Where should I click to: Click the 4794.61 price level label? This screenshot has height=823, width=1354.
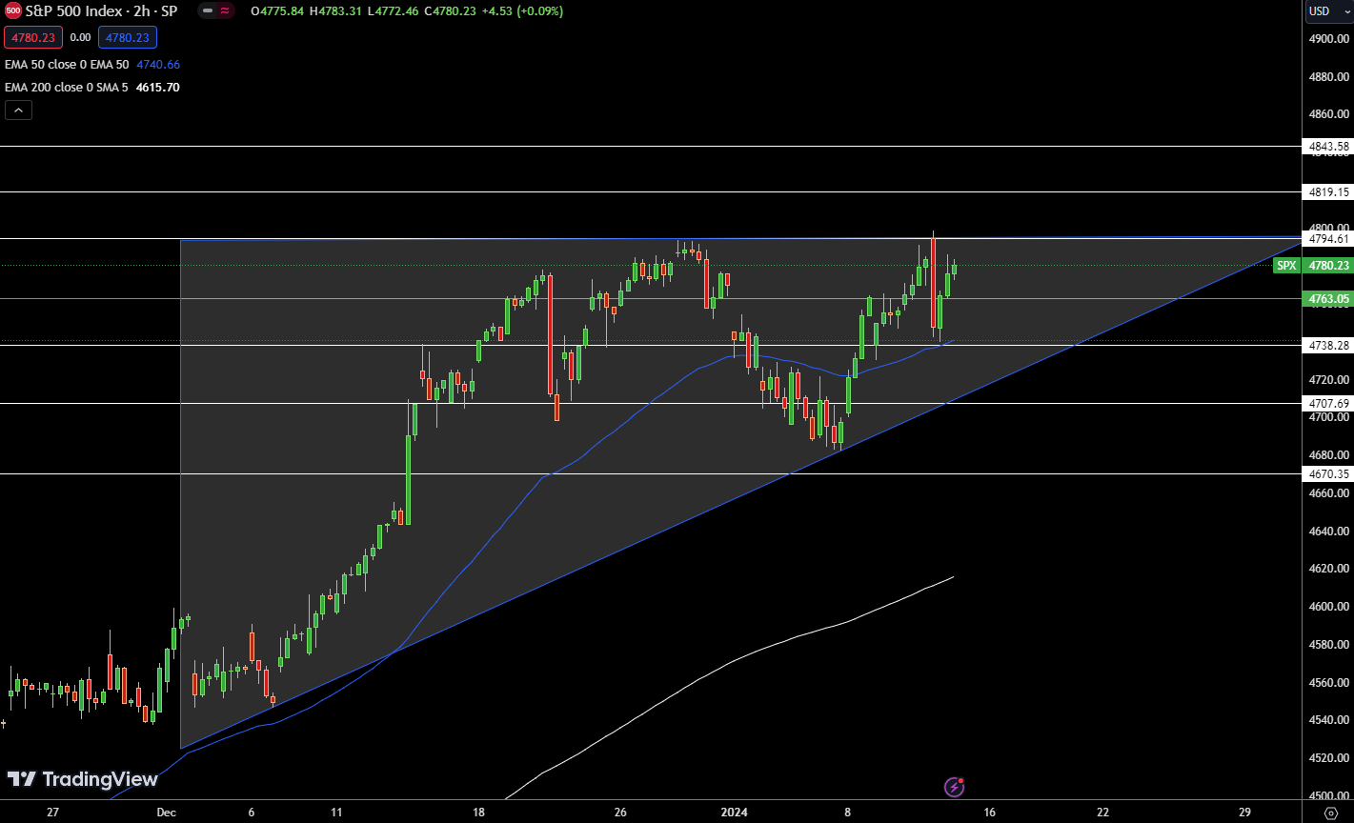click(x=1329, y=239)
